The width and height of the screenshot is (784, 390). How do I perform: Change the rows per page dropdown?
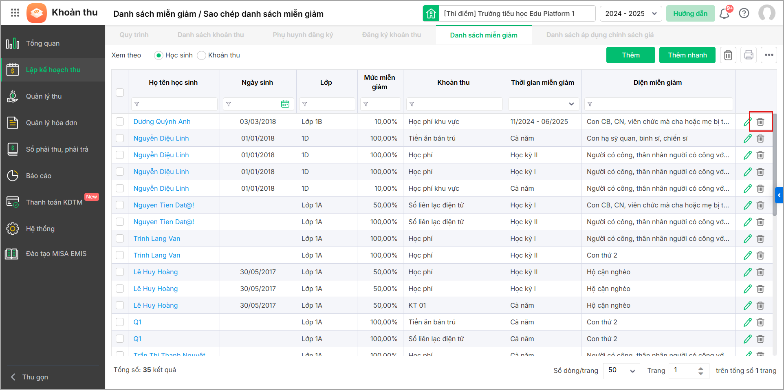621,370
